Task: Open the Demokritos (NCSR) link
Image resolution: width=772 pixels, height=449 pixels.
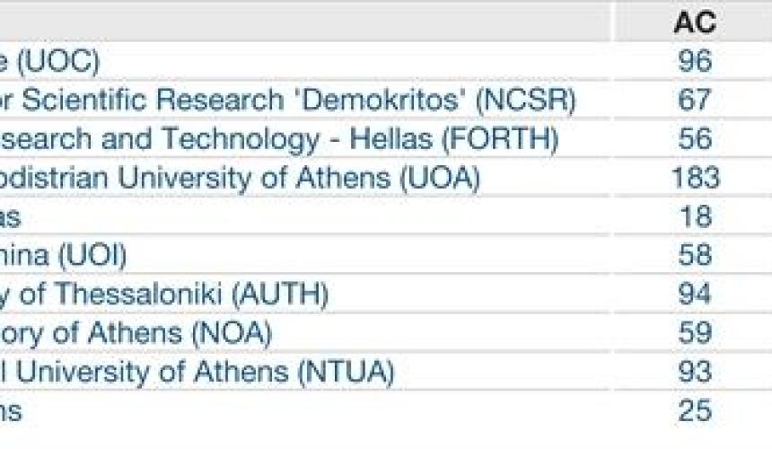Action: click(287, 100)
